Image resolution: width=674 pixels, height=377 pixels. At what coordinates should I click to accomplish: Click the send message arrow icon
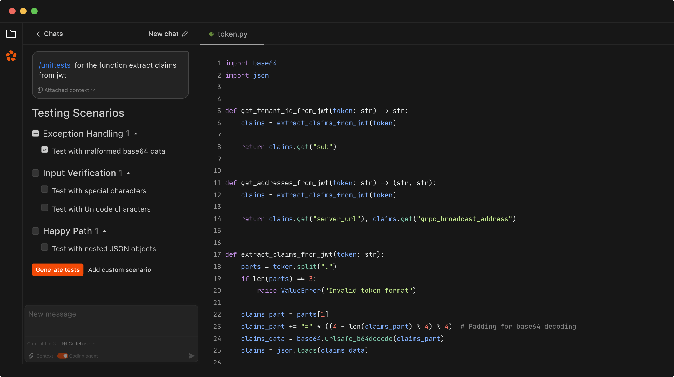192,356
